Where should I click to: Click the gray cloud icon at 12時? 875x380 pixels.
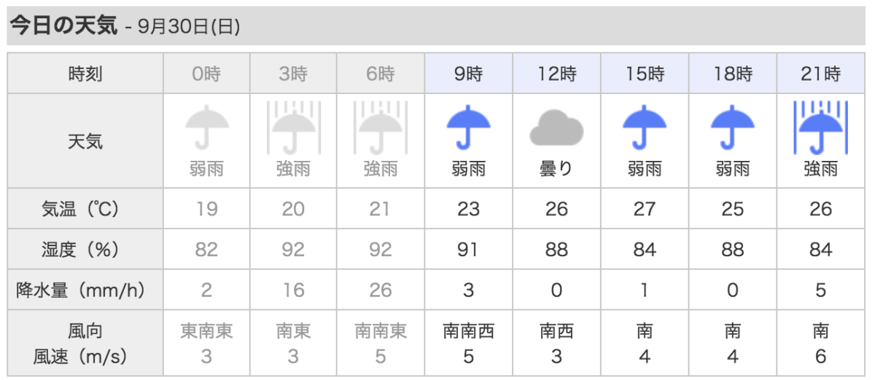pos(556,128)
